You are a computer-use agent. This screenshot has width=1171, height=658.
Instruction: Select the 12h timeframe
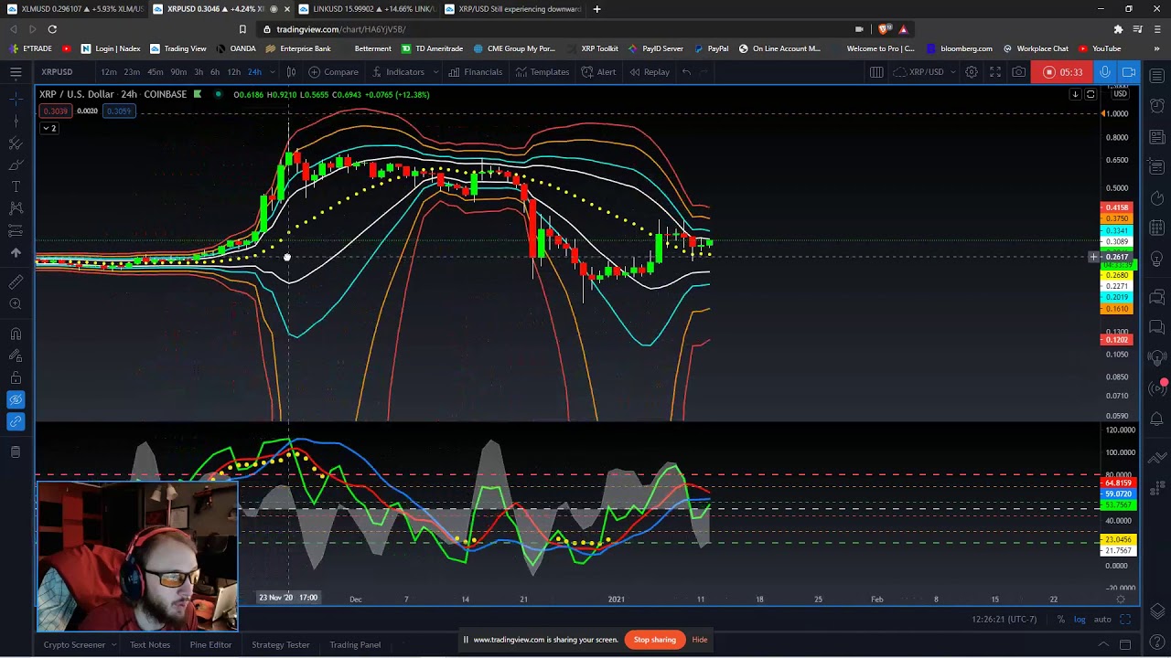pos(234,72)
